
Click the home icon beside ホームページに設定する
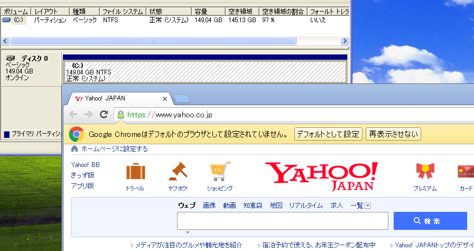tap(75, 148)
